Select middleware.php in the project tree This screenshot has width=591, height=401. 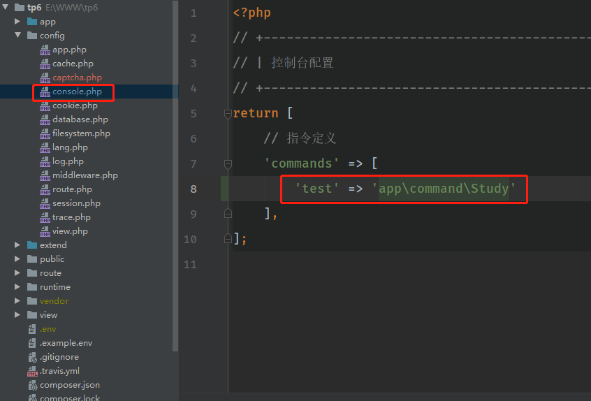click(x=85, y=175)
